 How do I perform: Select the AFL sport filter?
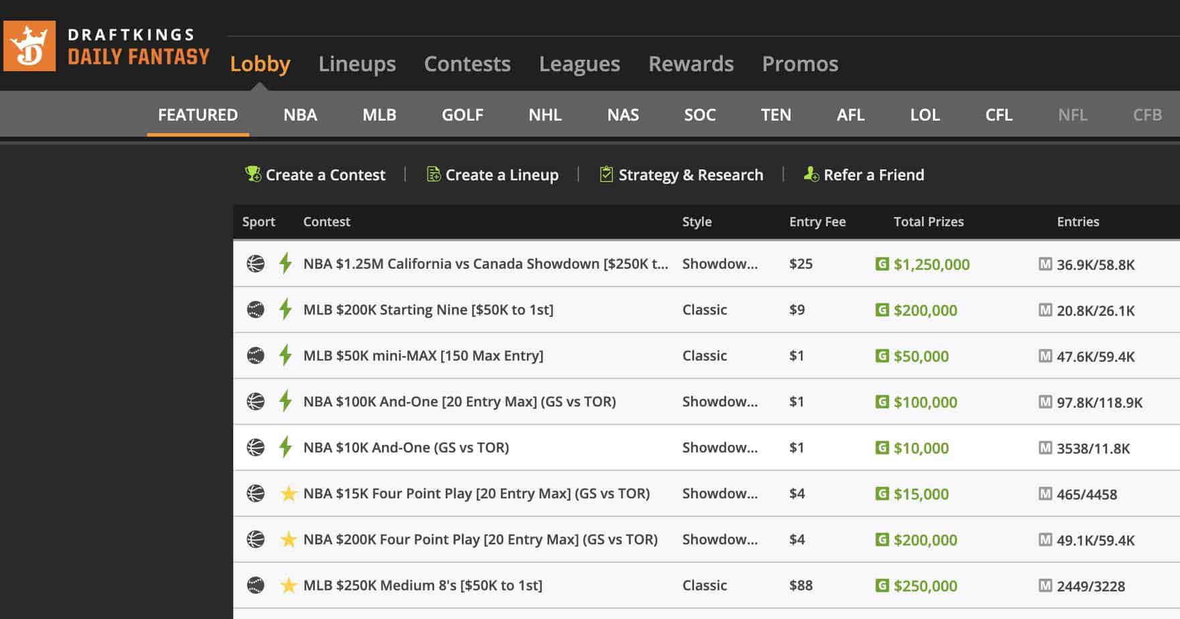click(850, 115)
